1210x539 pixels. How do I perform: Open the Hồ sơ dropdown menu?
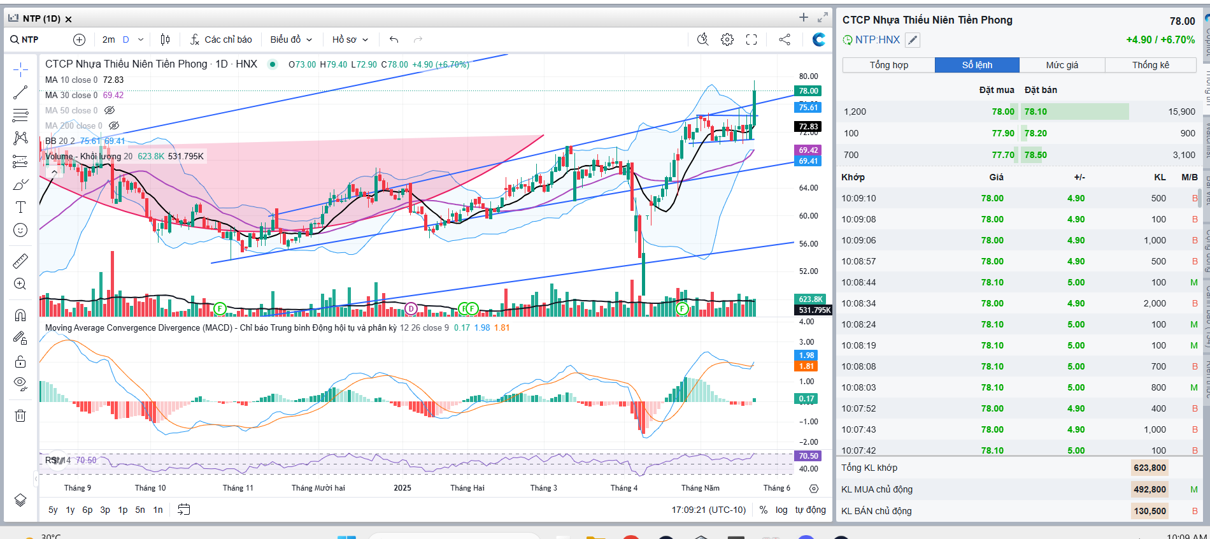(350, 40)
